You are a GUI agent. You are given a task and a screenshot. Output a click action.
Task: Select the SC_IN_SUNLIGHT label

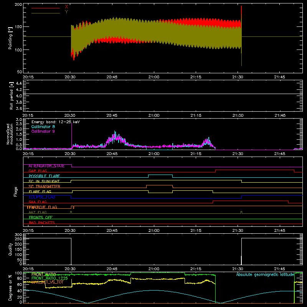click(x=44, y=181)
